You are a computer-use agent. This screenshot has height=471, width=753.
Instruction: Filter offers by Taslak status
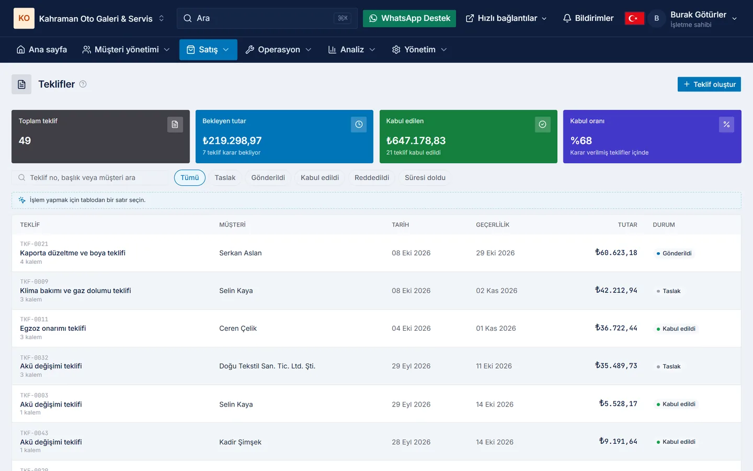coord(225,178)
